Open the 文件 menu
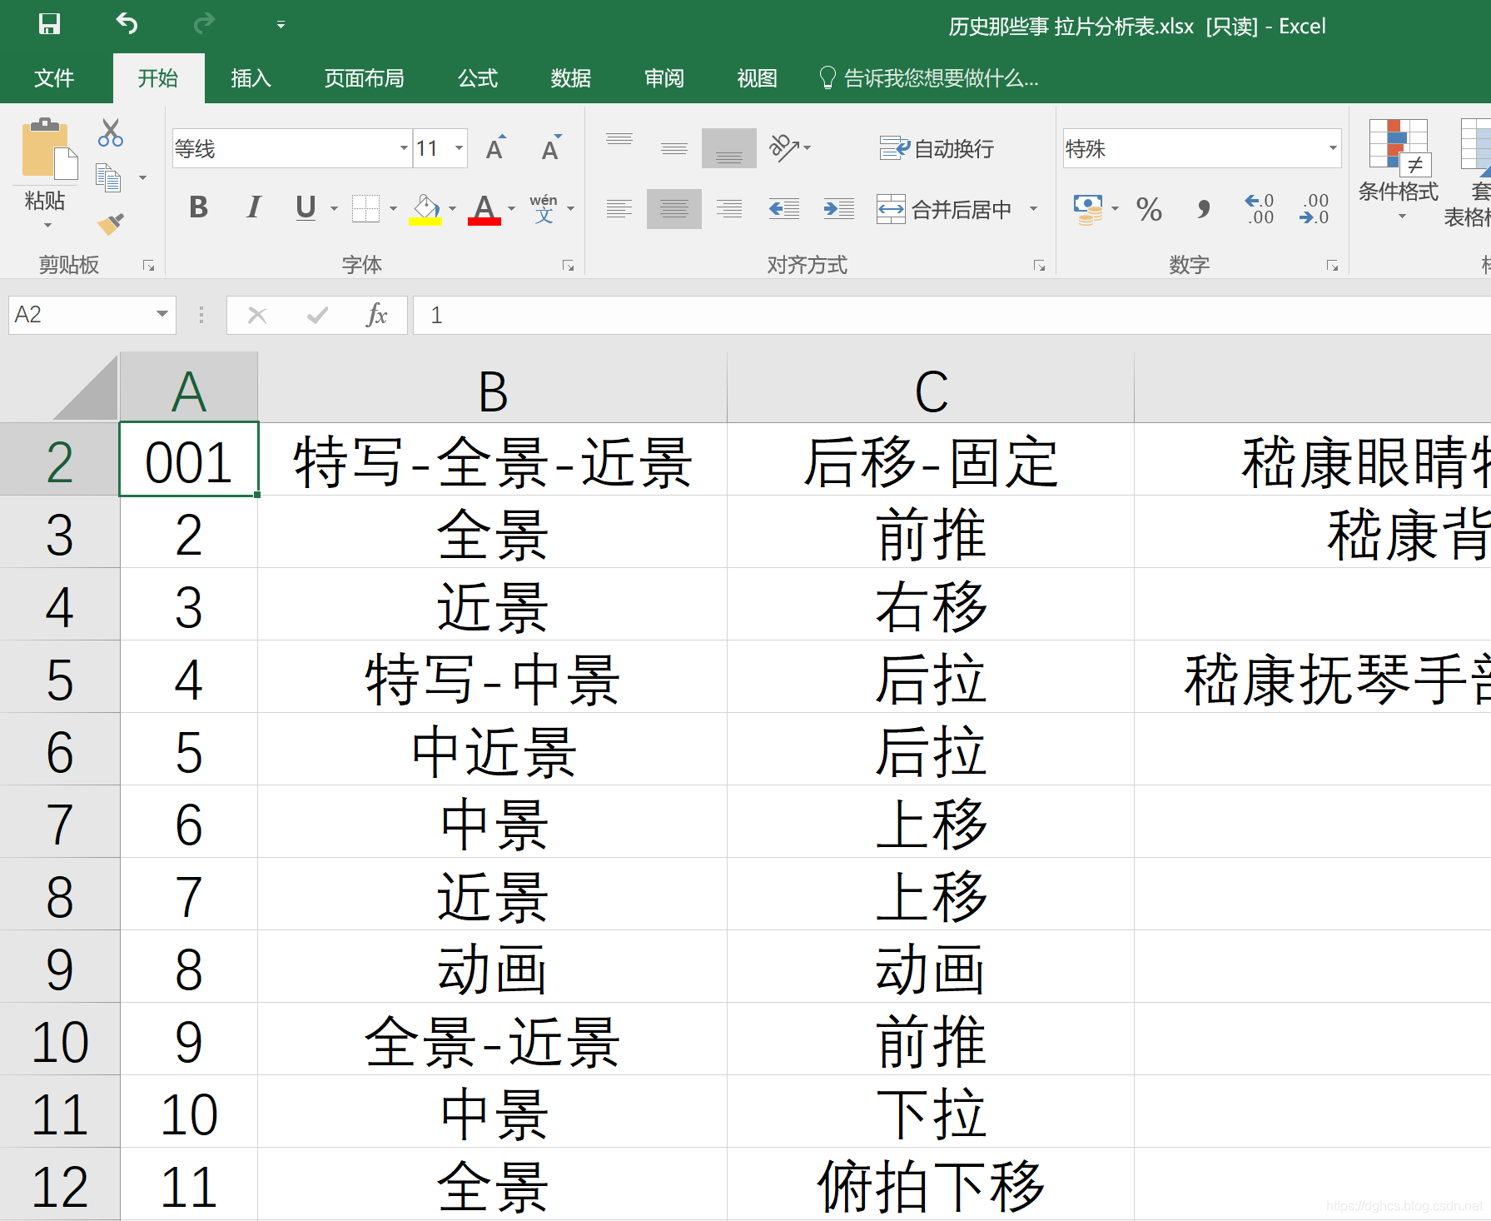This screenshot has width=1491, height=1221. (x=54, y=78)
